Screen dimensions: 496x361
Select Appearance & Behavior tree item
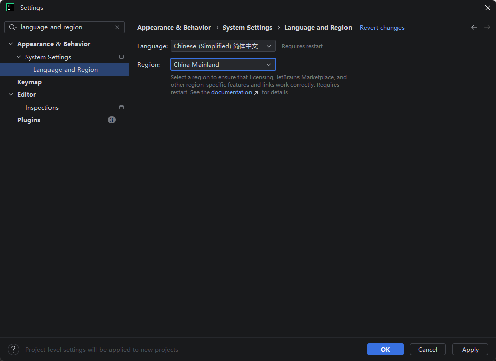click(54, 44)
